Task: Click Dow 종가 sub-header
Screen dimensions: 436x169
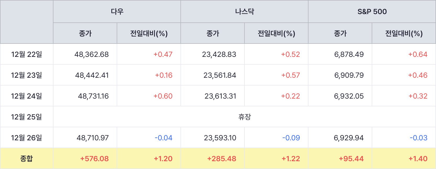Action: coord(85,33)
